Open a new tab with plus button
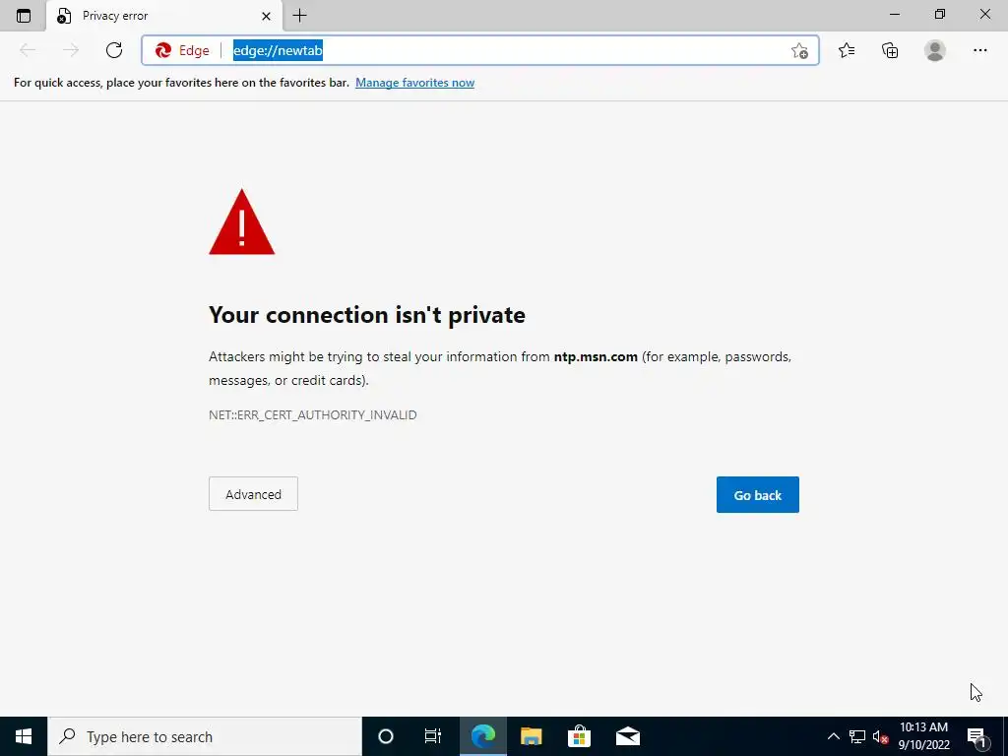Viewport: 1008px width, 756px height. tap(299, 16)
